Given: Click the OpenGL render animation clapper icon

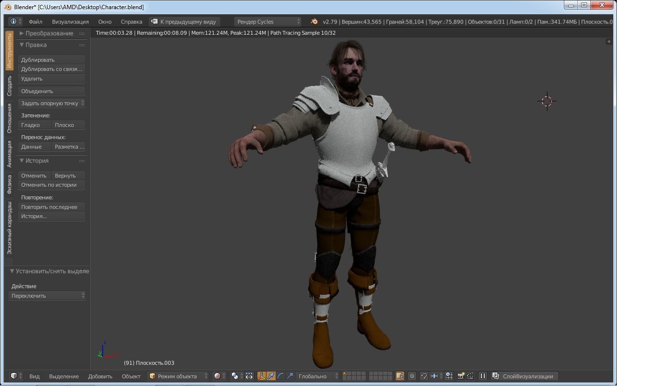Looking at the screenshot, I should coord(470,376).
